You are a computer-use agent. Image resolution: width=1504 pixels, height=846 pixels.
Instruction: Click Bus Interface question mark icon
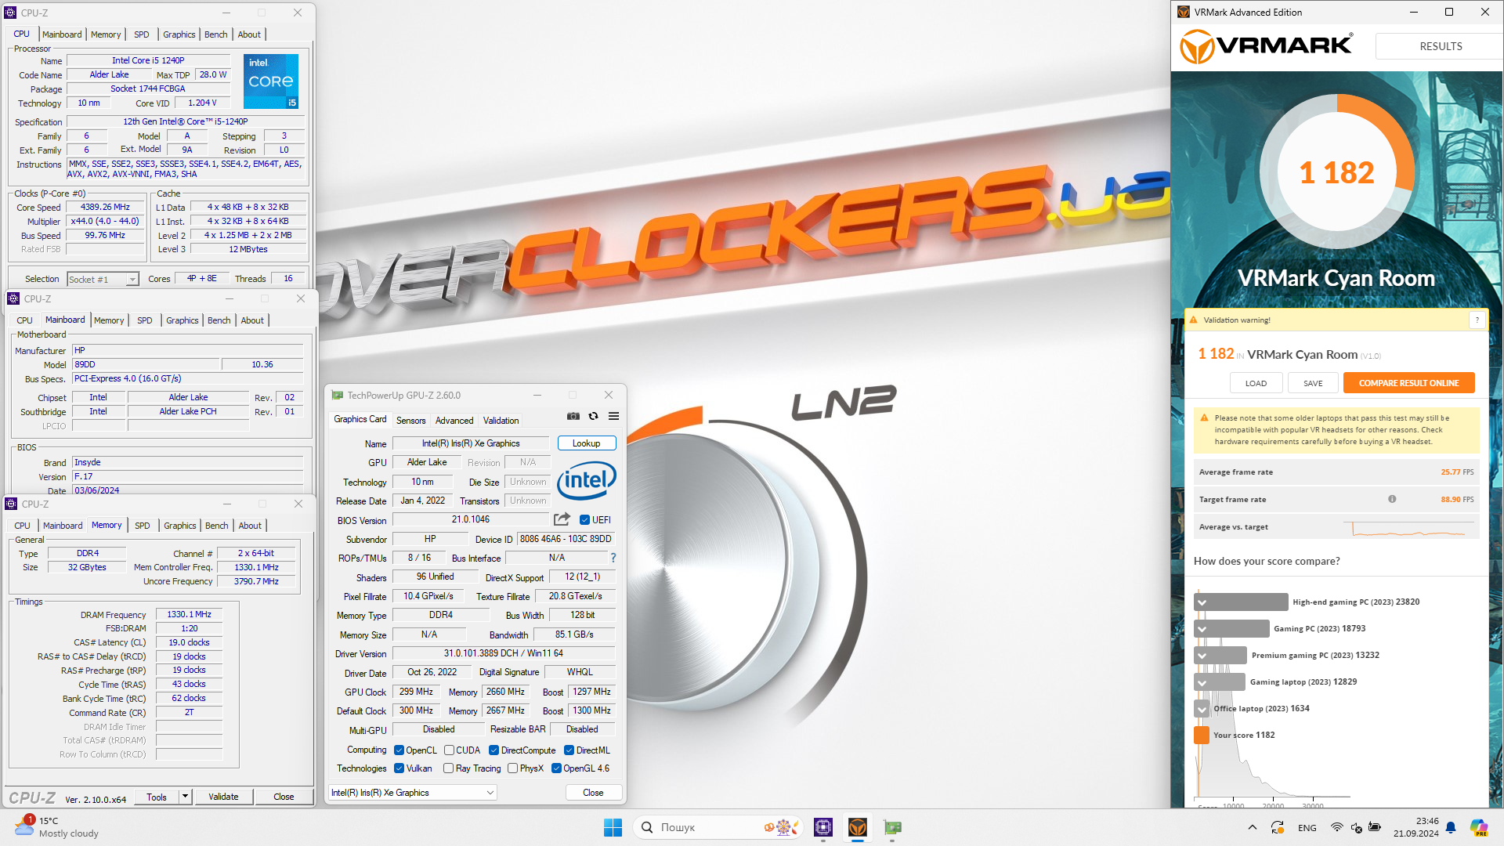[x=613, y=559]
